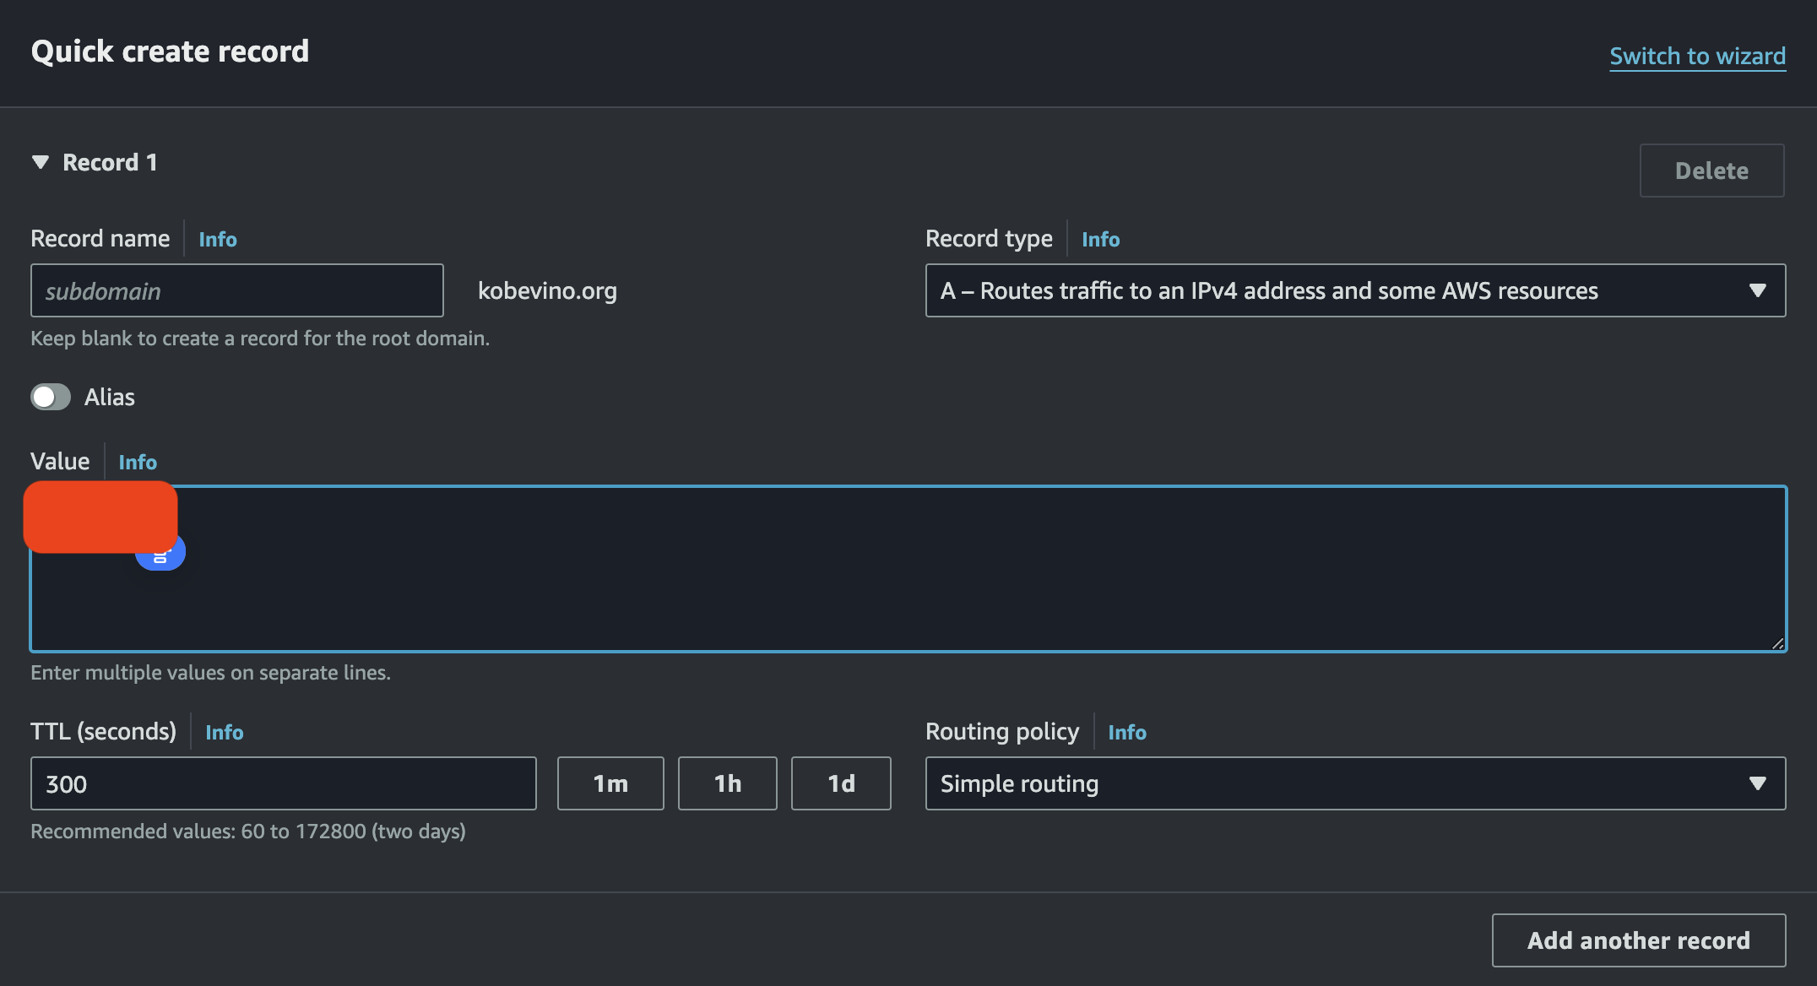Open the TTL Info popup
Viewport: 1817px width, 986px height.
point(224,732)
